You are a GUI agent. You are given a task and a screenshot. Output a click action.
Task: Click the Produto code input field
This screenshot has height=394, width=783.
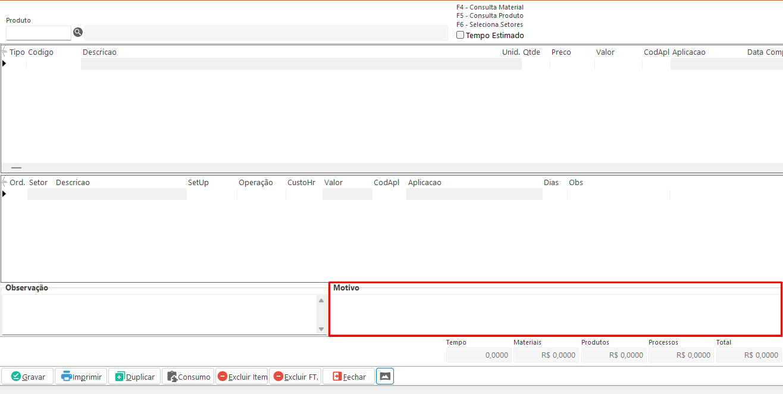38,33
